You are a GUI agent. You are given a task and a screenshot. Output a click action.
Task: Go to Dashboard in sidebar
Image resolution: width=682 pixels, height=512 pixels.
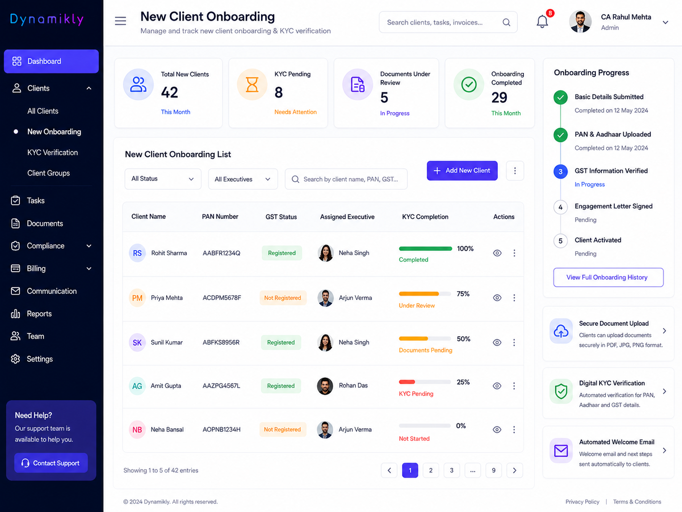point(51,61)
